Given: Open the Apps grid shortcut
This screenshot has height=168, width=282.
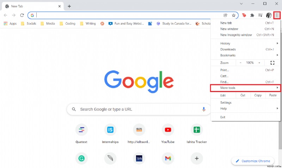Looking at the screenshot, I should pos(10,24).
